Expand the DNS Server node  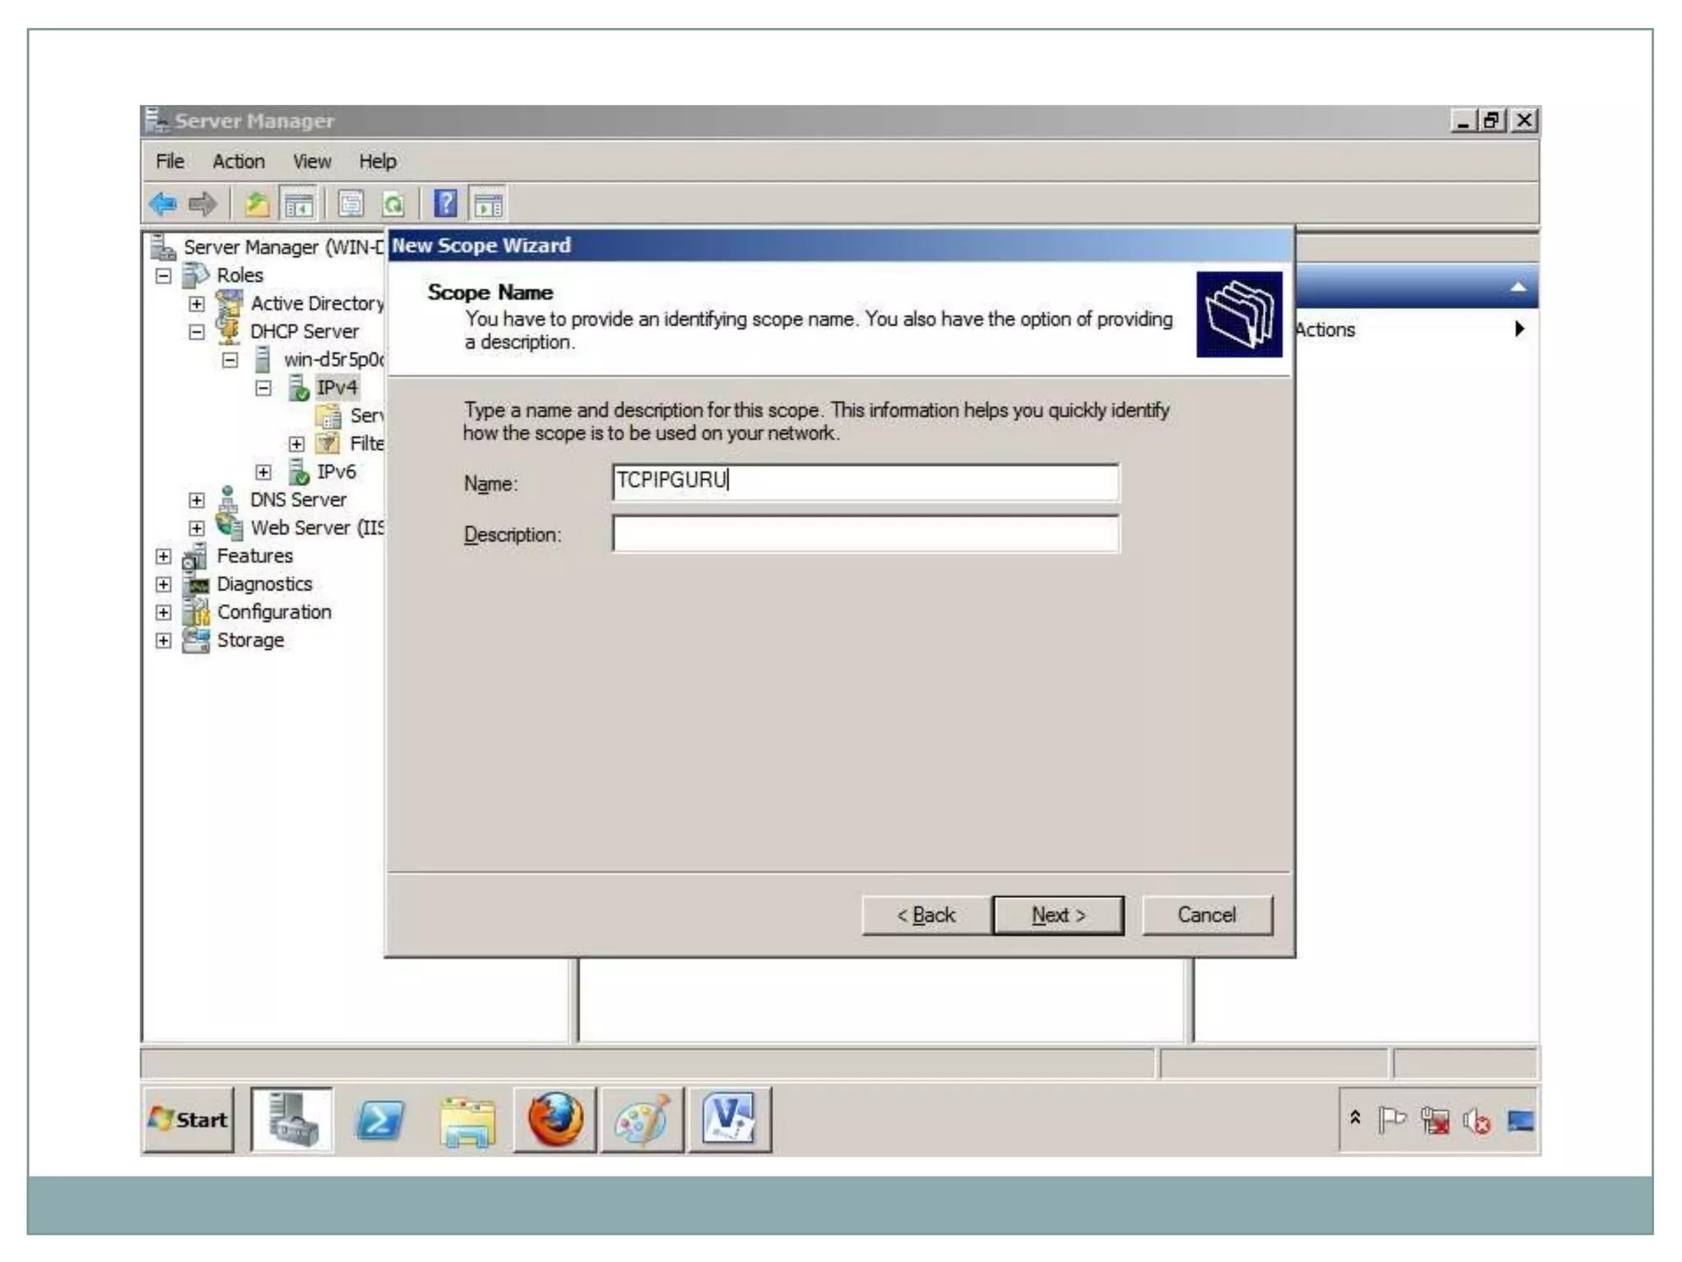click(196, 500)
